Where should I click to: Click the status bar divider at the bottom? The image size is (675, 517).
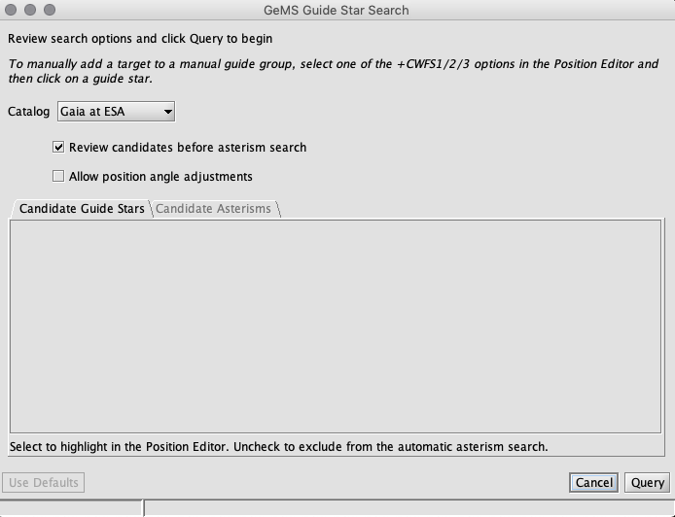[144, 508]
